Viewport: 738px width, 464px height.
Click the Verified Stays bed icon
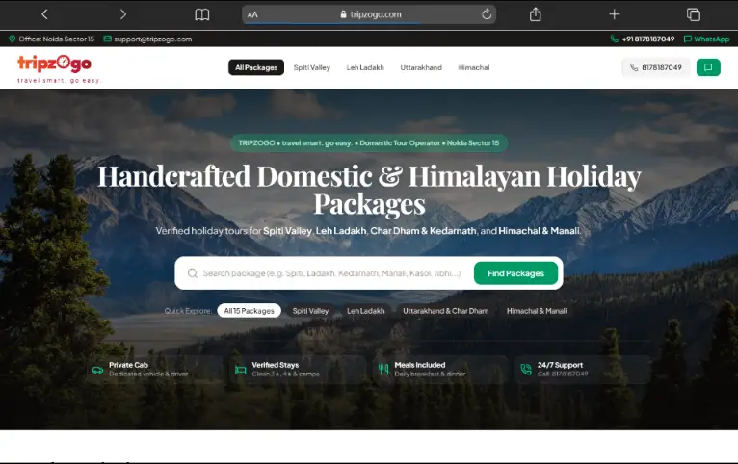[x=240, y=370]
